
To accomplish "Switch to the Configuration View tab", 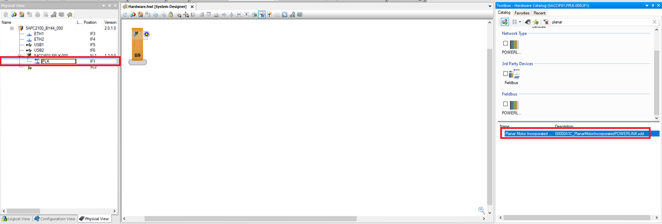I will (55, 219).
